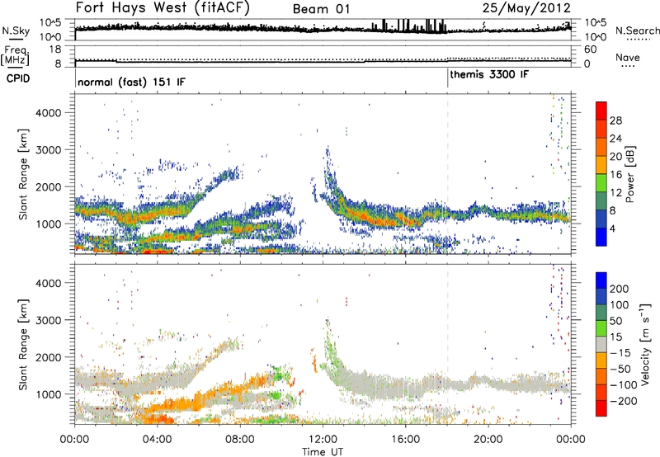Select the 'Beam 01' label
The image size is (660, 457).
click(321, 9)
